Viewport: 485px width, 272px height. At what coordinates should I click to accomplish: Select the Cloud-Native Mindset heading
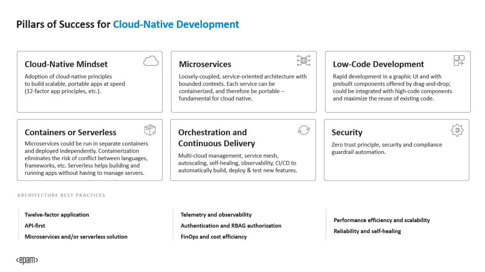coord(66,64)
